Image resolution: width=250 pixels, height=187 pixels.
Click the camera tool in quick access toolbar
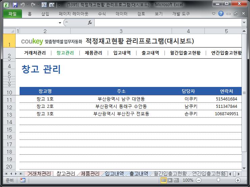(x=52, y=5)
